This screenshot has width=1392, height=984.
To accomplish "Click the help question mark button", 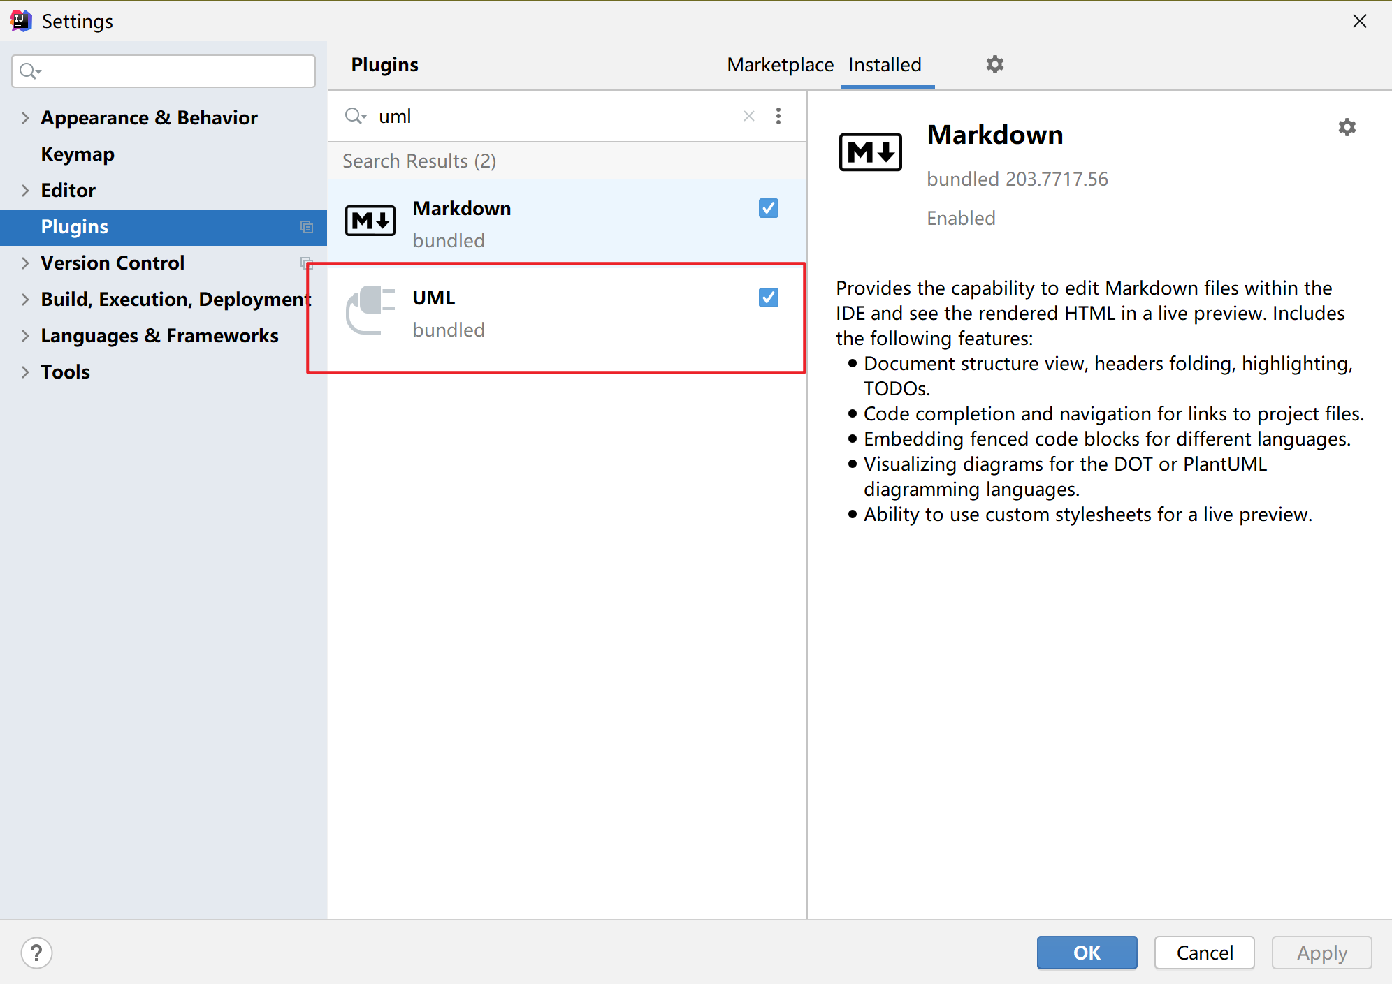I will [36, 953].
